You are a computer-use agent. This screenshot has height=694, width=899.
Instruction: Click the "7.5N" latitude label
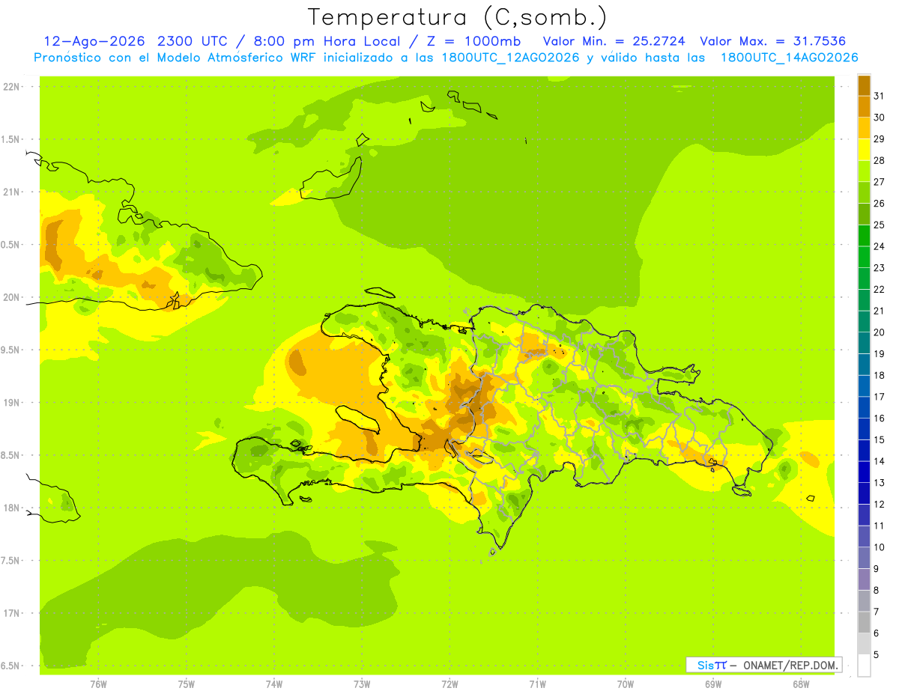click(11, 561)
